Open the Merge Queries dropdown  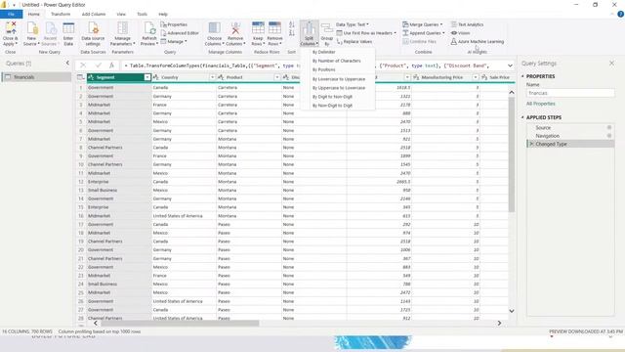coord(423,24)
